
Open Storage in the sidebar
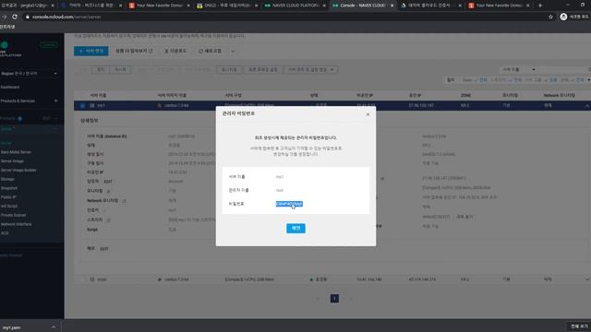pos(7,179)
